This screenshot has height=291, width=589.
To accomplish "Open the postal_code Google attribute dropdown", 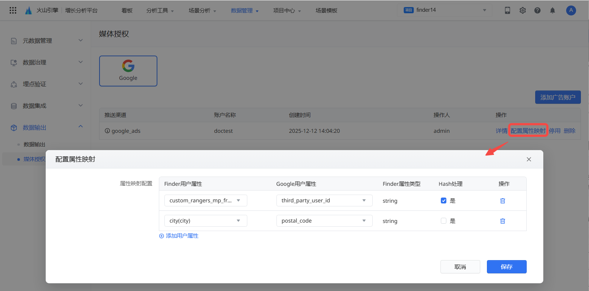I will (x=324, y=221).
